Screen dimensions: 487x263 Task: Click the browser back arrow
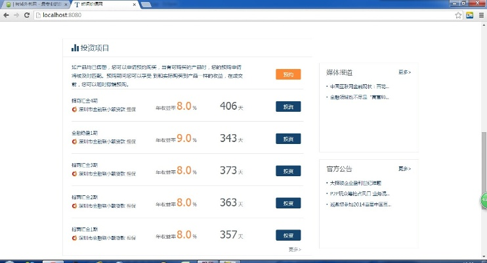[6, 15]
